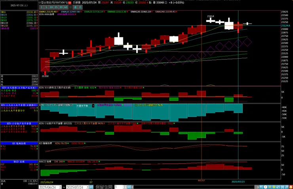
Task: Click the scrollbar left arrow
Action: (x=133, y=187)
